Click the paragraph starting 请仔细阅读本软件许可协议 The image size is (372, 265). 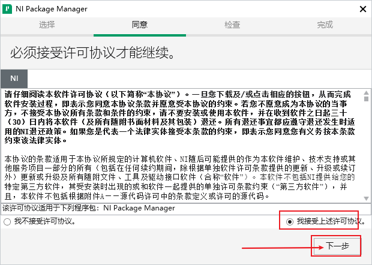[179, 118]
